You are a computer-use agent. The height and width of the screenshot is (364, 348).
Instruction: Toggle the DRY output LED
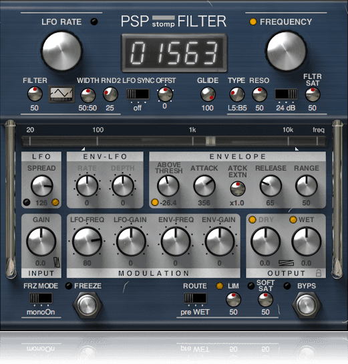tap(252, 219)
